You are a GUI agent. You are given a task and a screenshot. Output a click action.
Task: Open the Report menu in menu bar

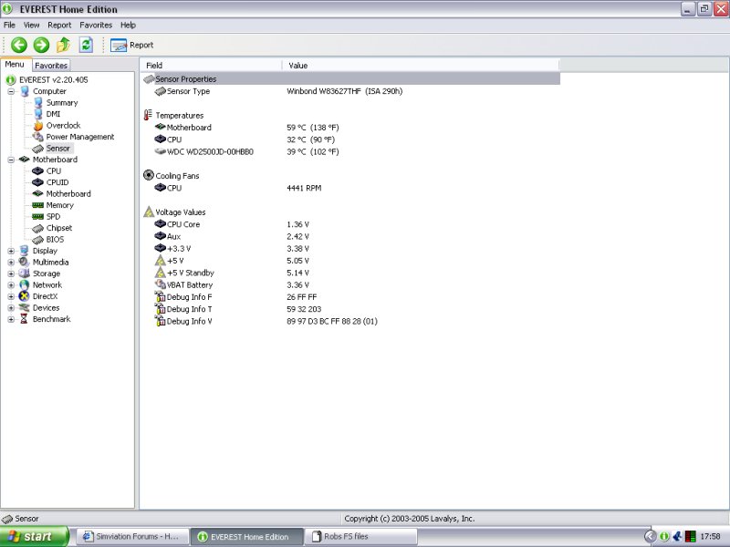pyautogui.click(x=59, y=25)
